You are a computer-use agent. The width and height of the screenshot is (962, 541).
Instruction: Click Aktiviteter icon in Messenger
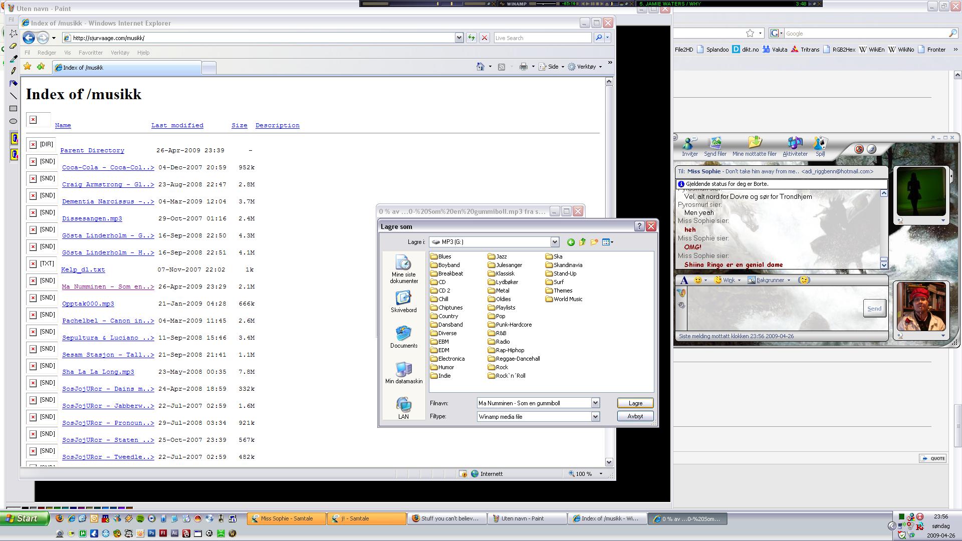pyautogui.click(x=795, y=147)
